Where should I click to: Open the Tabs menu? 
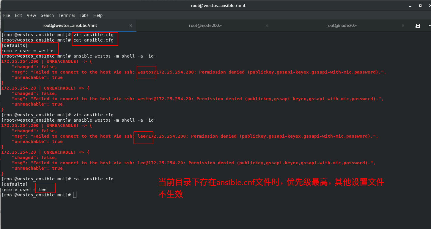tap(84, 15)
